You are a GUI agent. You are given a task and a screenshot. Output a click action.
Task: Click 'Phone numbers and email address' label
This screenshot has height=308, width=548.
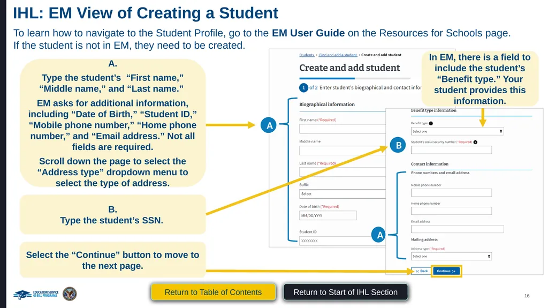point(440,172)
